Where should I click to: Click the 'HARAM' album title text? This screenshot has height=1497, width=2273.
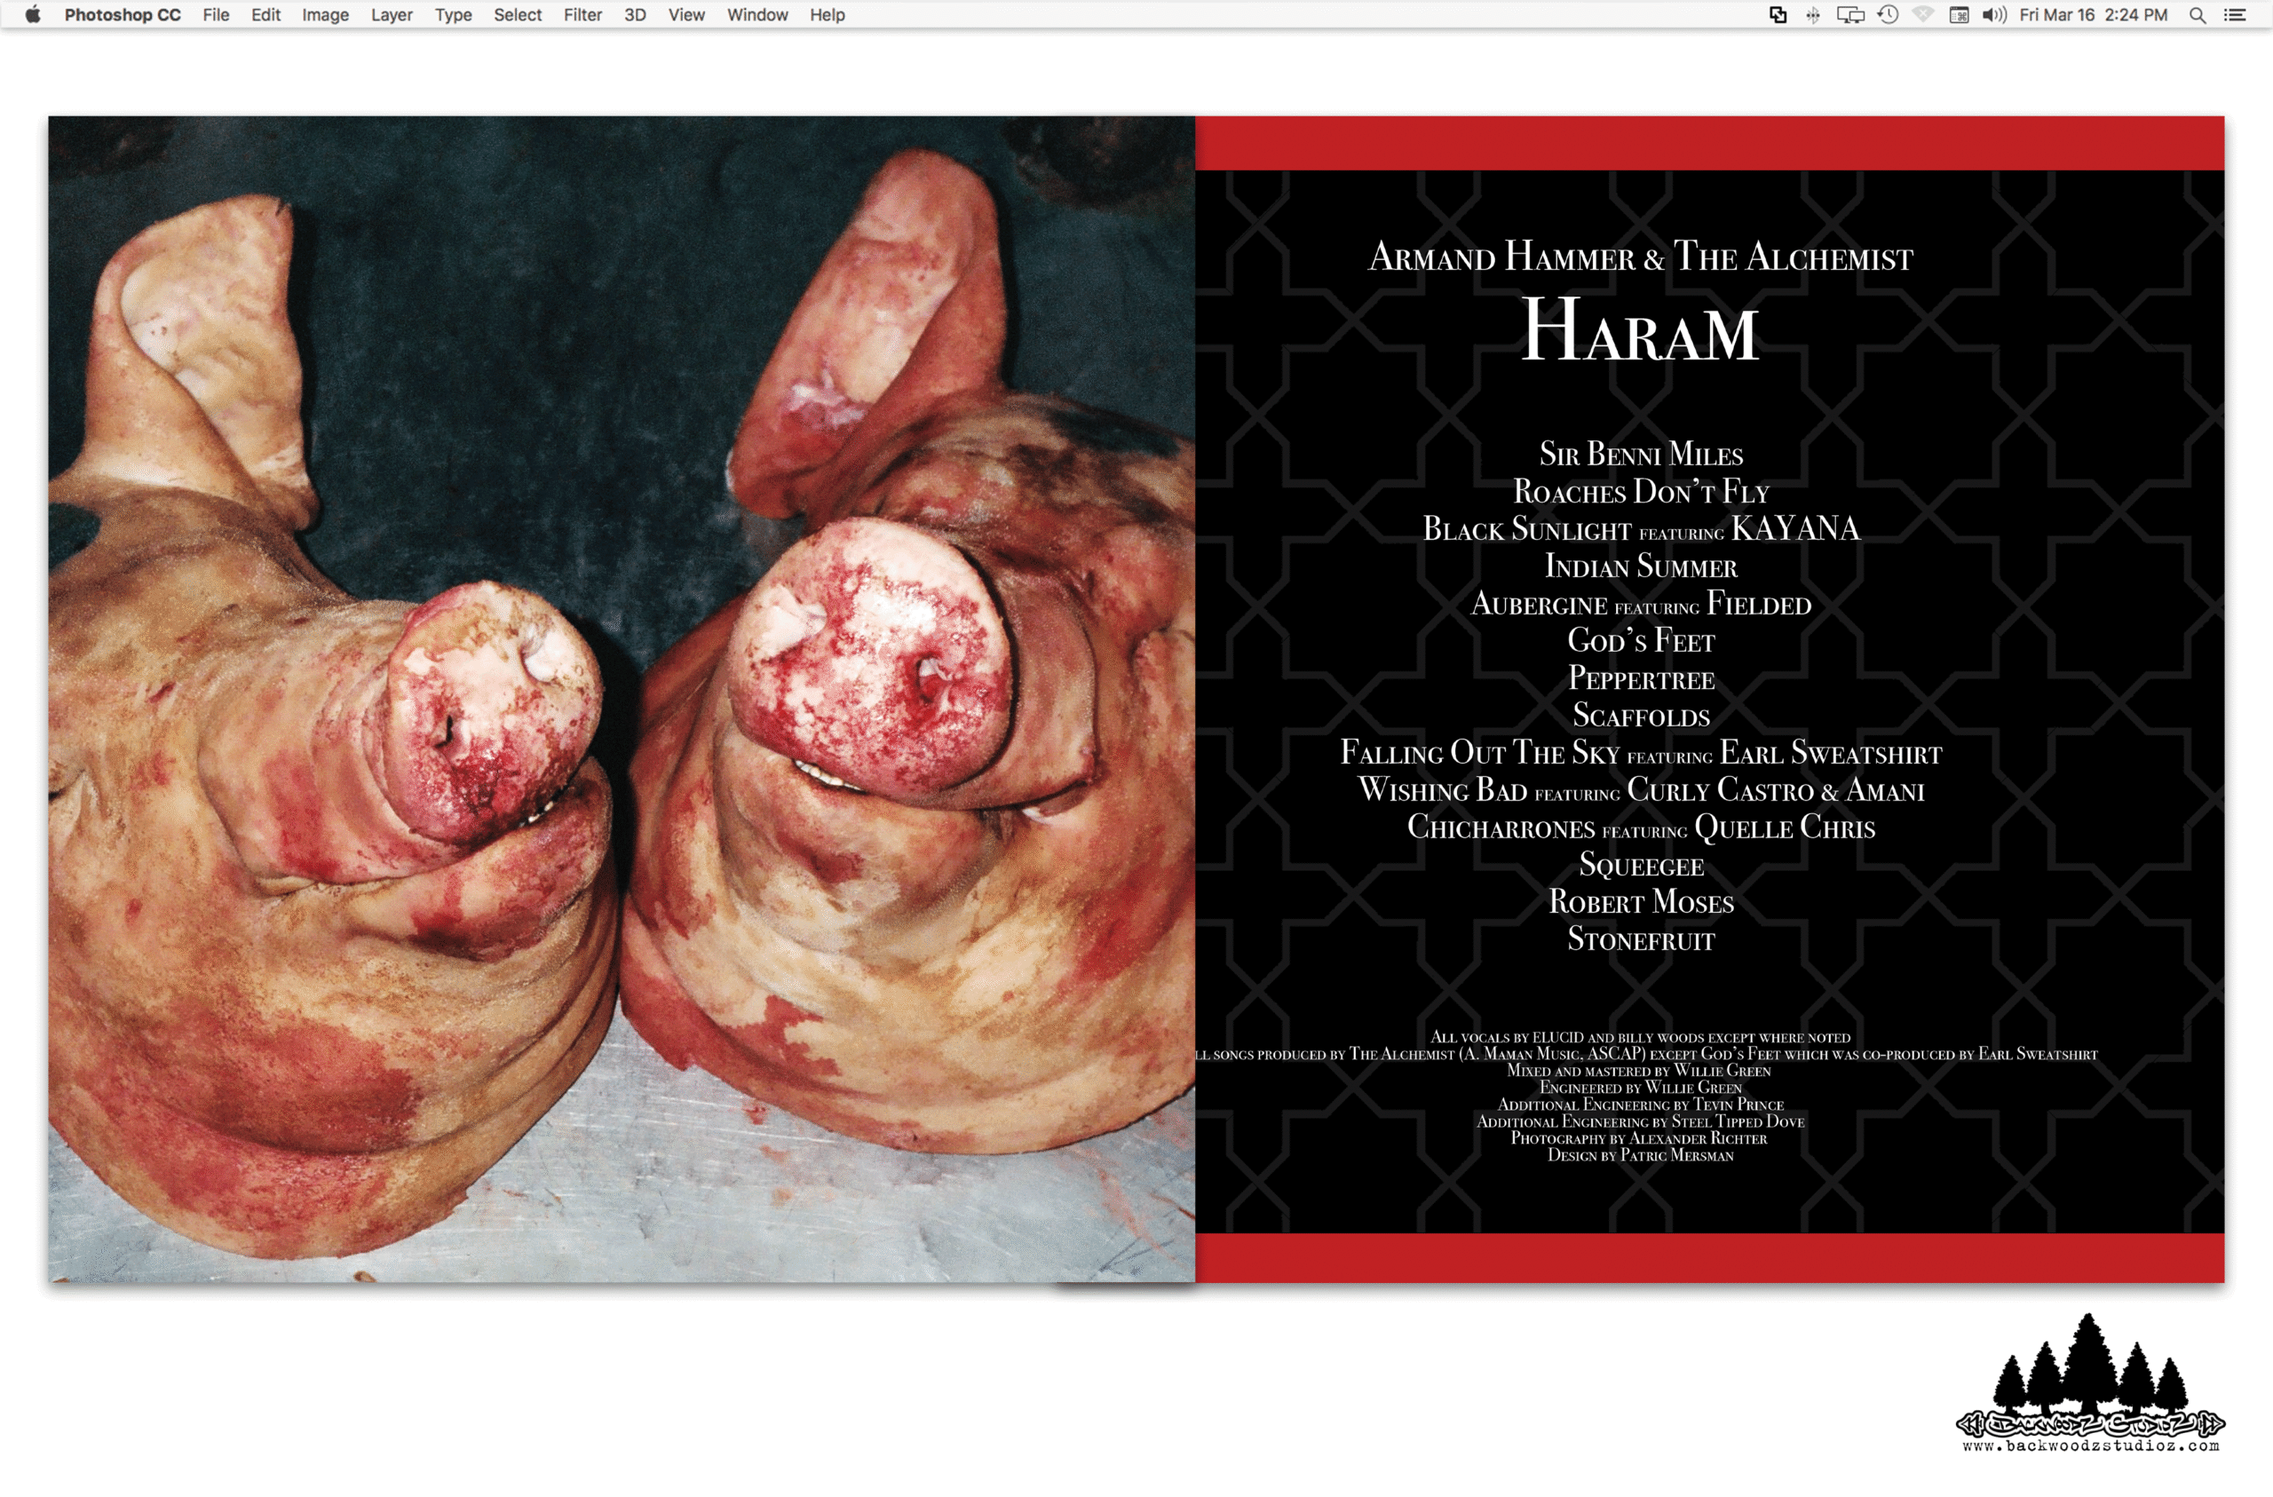(x=1640, y=330)
